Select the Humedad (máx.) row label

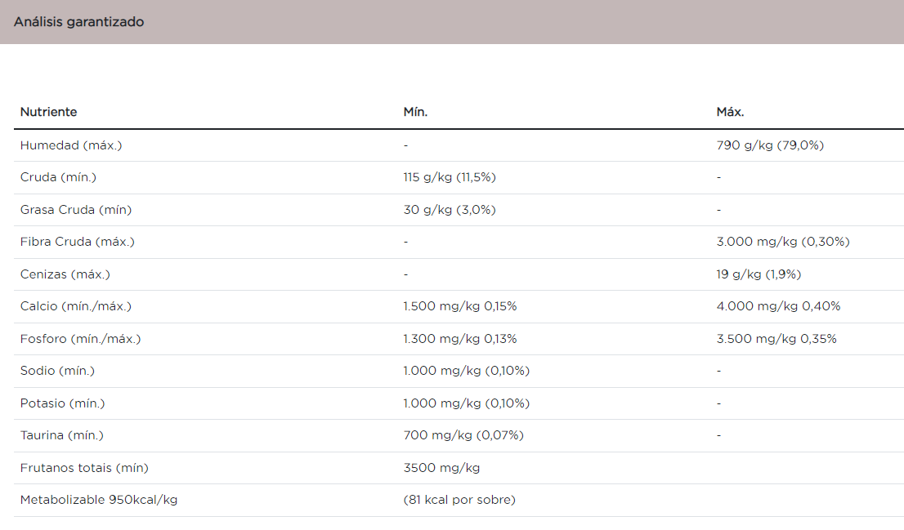pyautogui.click(x=71, y=145)
